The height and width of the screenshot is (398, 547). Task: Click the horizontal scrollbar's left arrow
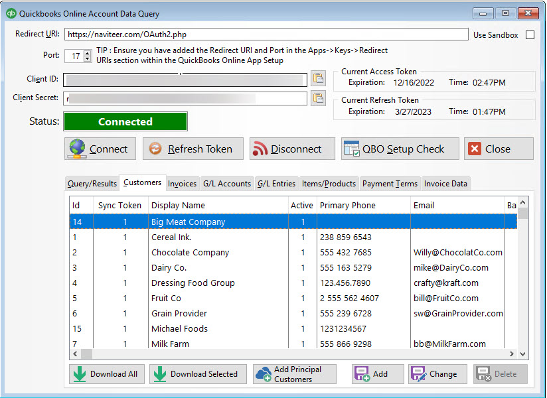pos(75,354)
